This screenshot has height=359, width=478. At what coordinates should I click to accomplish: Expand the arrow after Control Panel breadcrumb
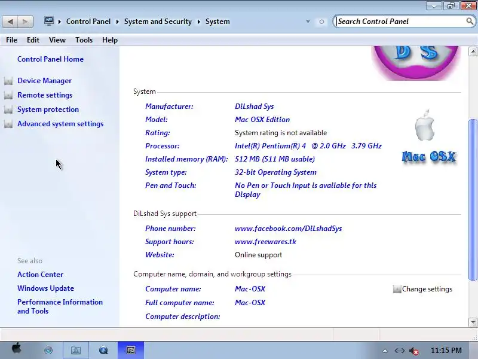click(117, 22)
